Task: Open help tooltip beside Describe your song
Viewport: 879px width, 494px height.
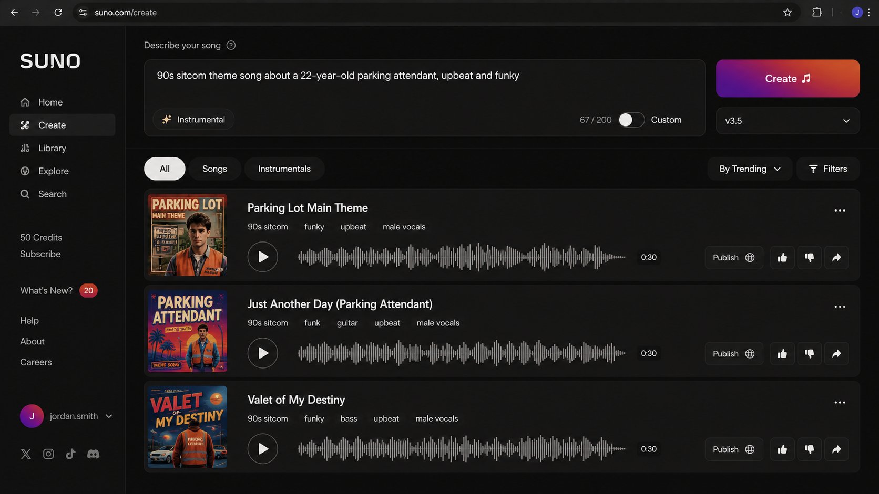Action: [231, 45]
